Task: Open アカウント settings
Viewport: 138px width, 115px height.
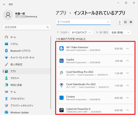Action: click(27, 78)
